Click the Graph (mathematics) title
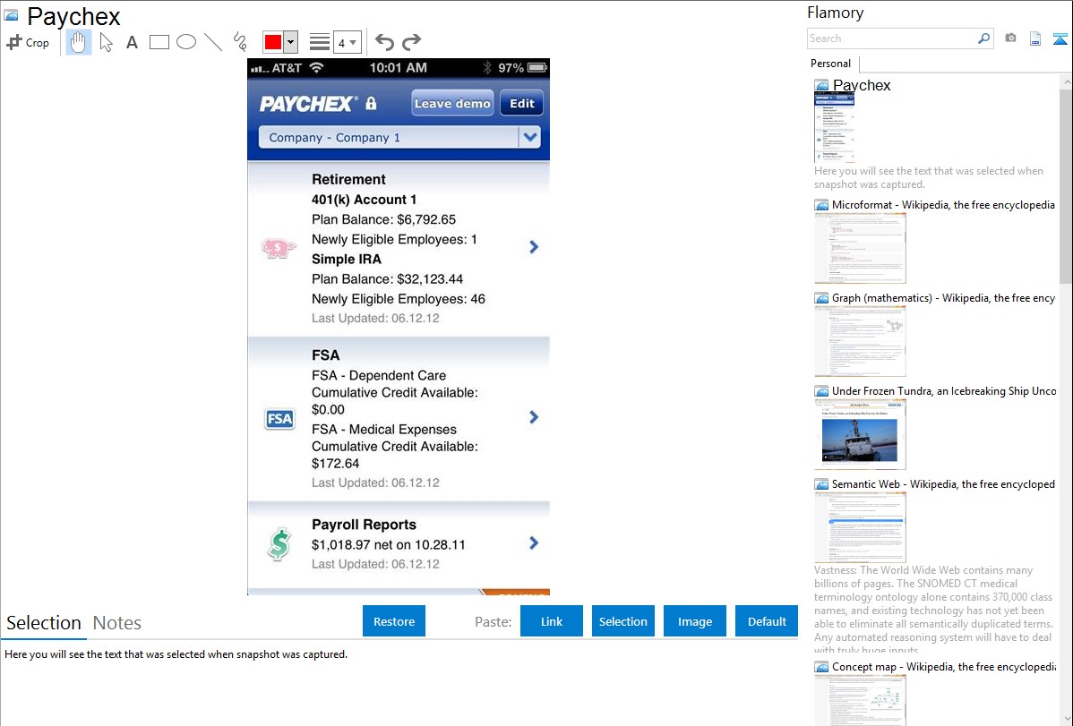 pos(943,298)
